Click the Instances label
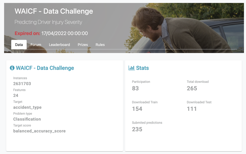Viewport: 246px width, 154px height. coord(20,78)
